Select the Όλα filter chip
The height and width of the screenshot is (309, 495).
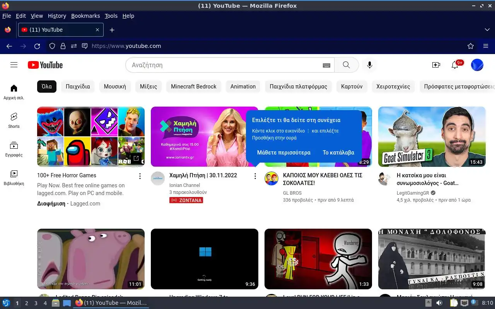[47, 87]
